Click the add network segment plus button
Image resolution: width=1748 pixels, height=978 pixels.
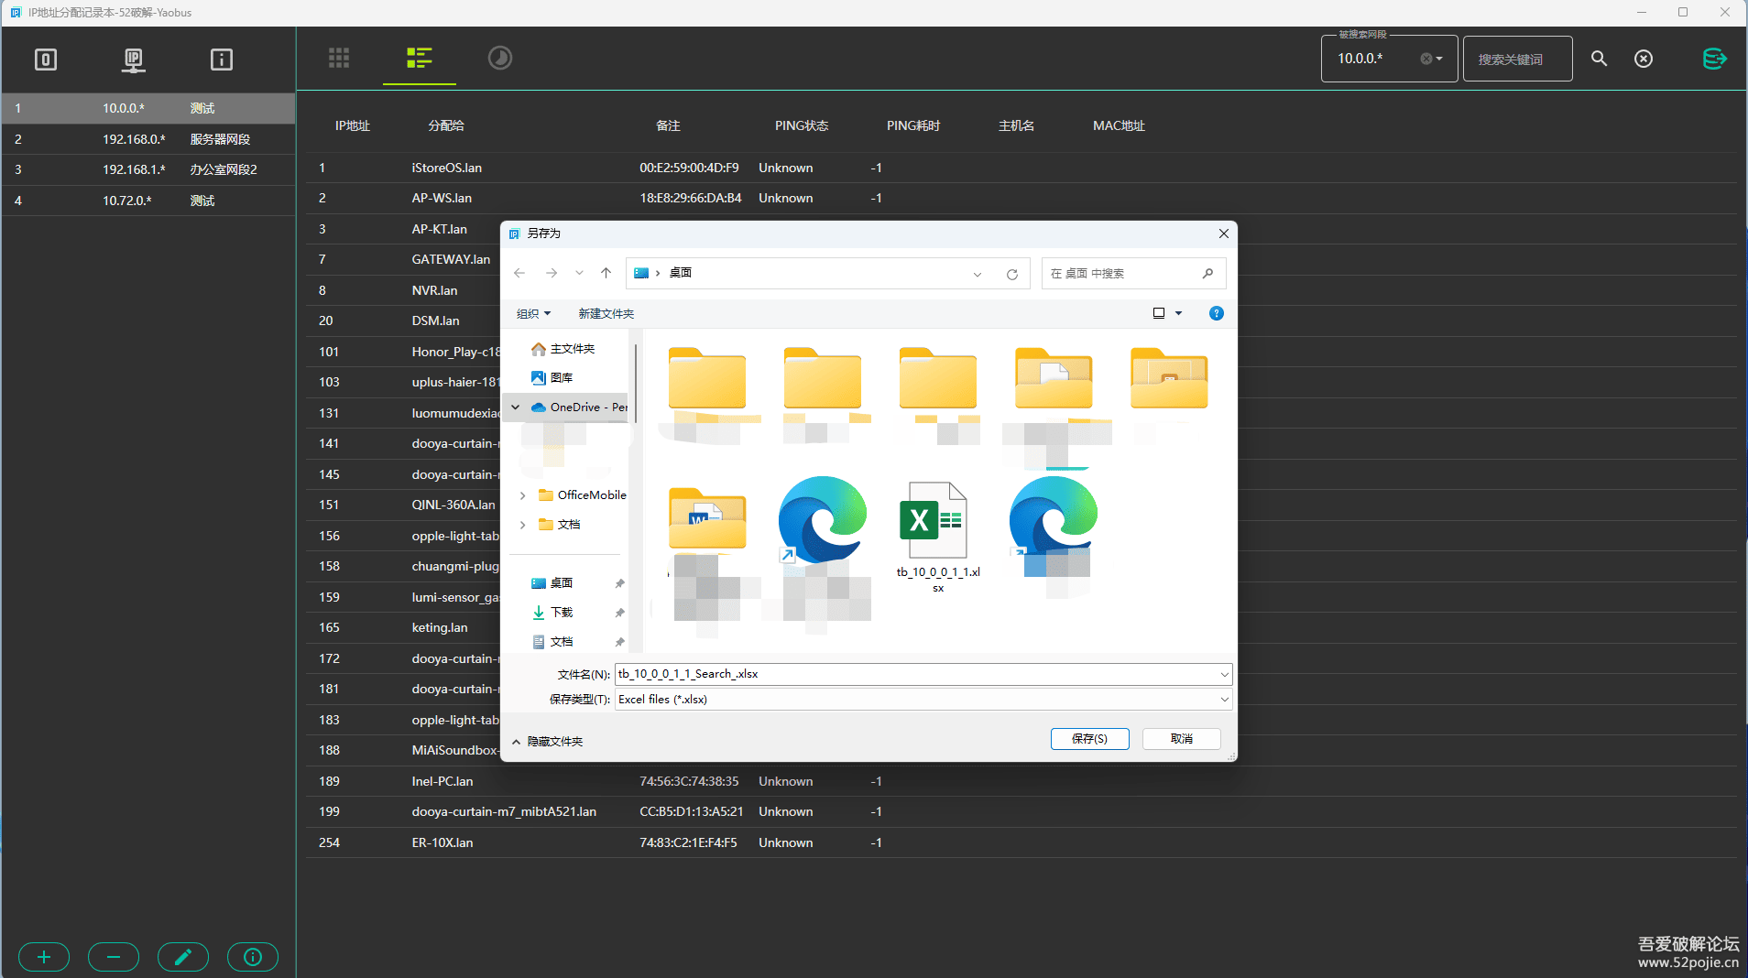tap(44, 957)
